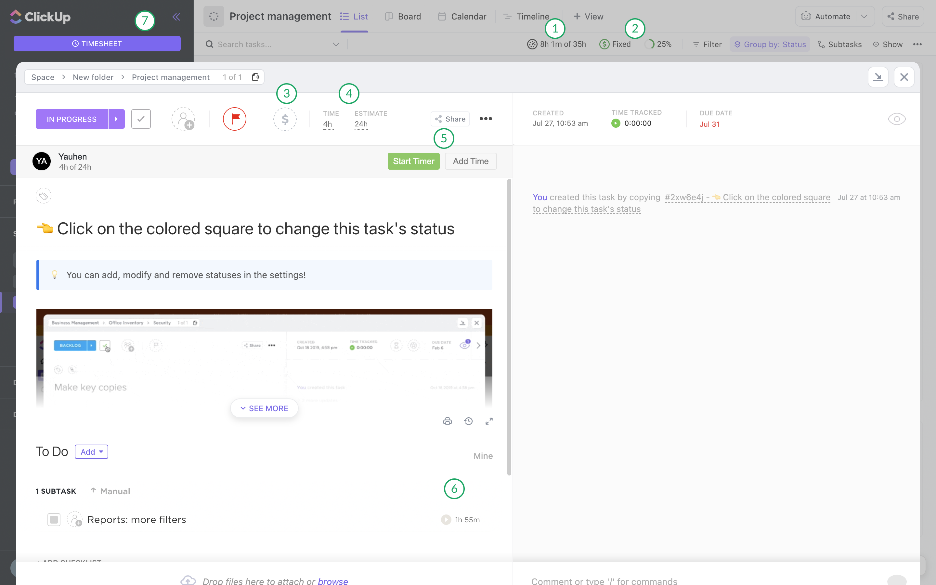Image resolution: width=936 pixels, height=585 pixels.
Task: Click the red priority flag icon
Action: click(x=234, y=119)
